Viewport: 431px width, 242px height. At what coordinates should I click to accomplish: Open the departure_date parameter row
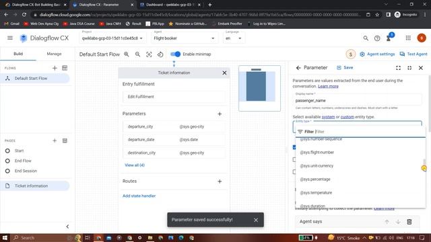174,140
